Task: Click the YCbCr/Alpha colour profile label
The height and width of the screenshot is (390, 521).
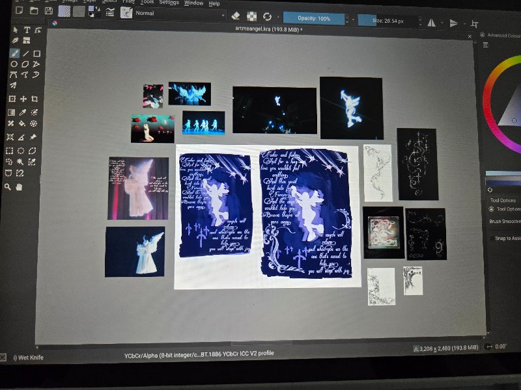Action: point(199,354)
